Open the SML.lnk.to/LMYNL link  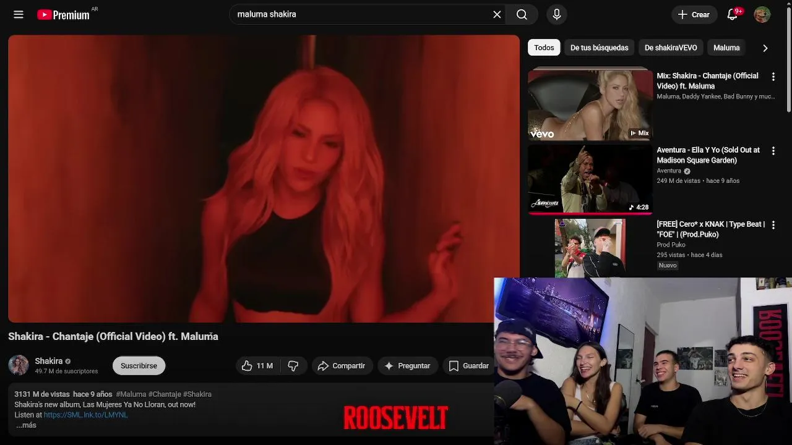click(85, 415)
